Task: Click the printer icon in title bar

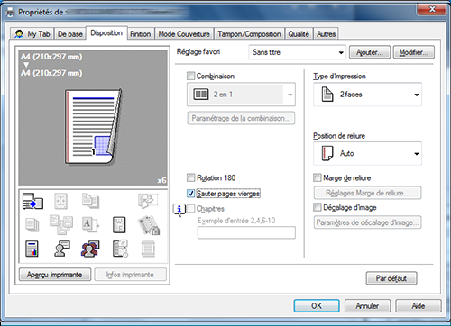Action: (x=10, y=12)
